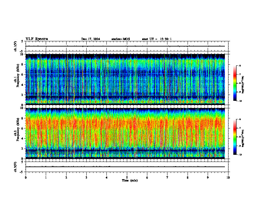
Task: Click the "ch.1(V)" waveform axis label
Action: (x=15, y=46)
